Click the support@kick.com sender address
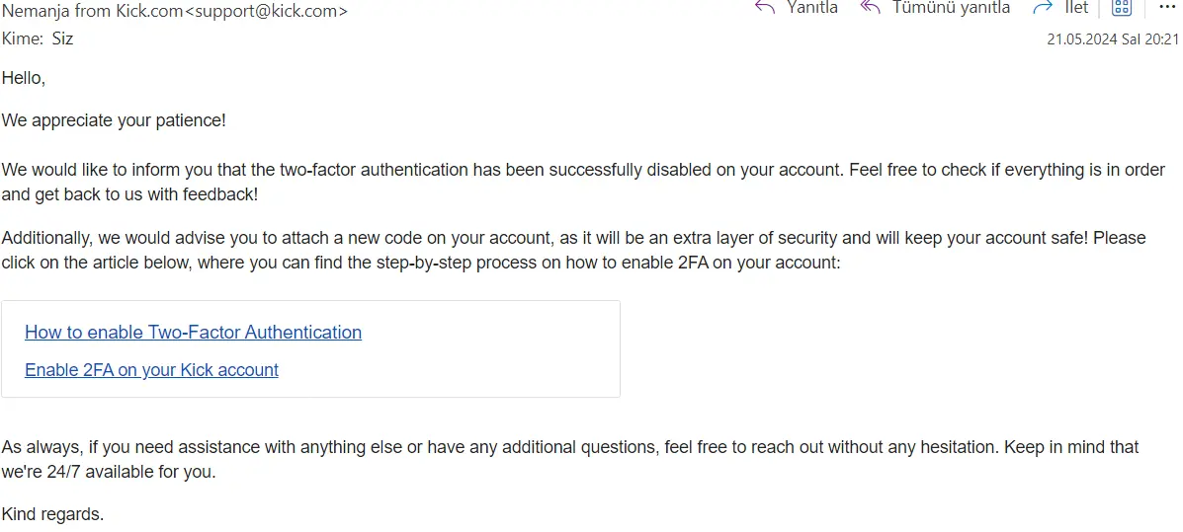The height and width of the screenshot is (532, 1183). click(271, 11)
